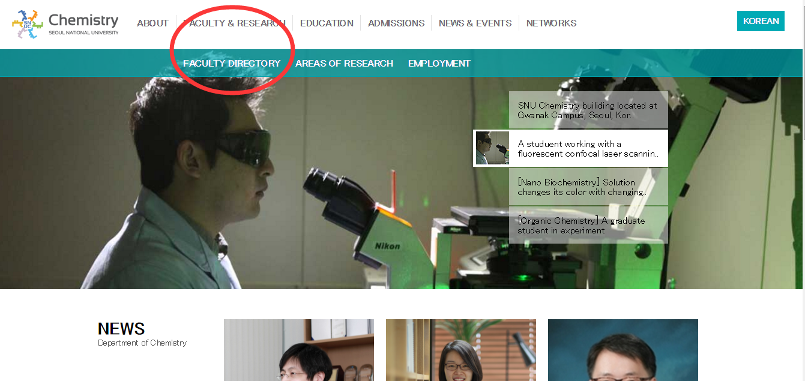Open the ABOUT menu
This screenshot has height=381, width=805.
tap(152, 23)
